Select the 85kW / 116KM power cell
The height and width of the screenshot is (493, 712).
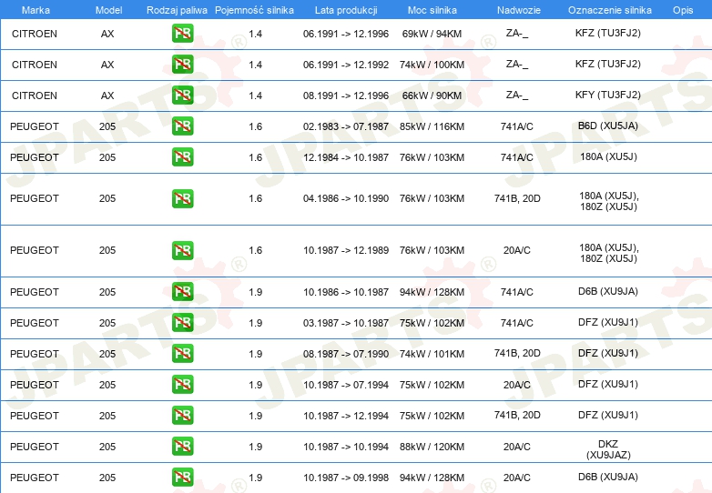click(432, 126)
